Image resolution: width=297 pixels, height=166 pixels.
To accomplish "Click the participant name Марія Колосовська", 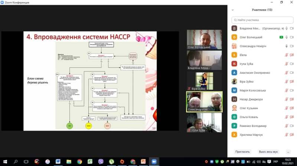I will point(253,91).
